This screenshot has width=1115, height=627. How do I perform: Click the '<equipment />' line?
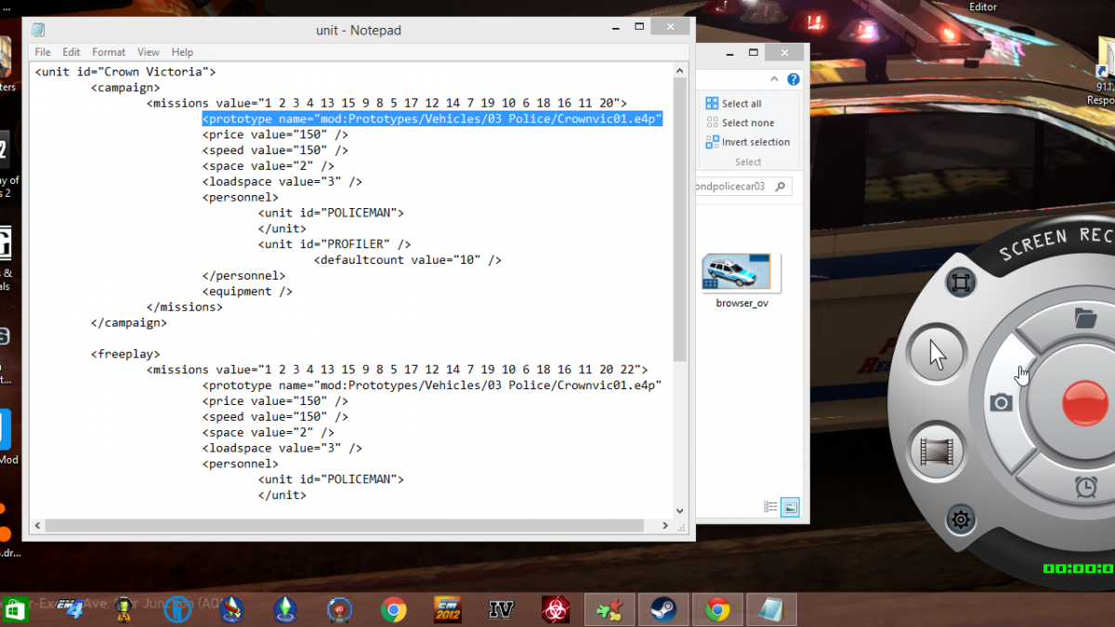(247, 291)
